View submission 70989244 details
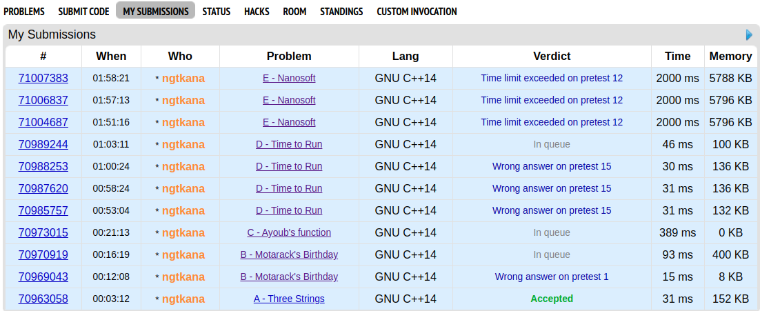 [43, 144]
